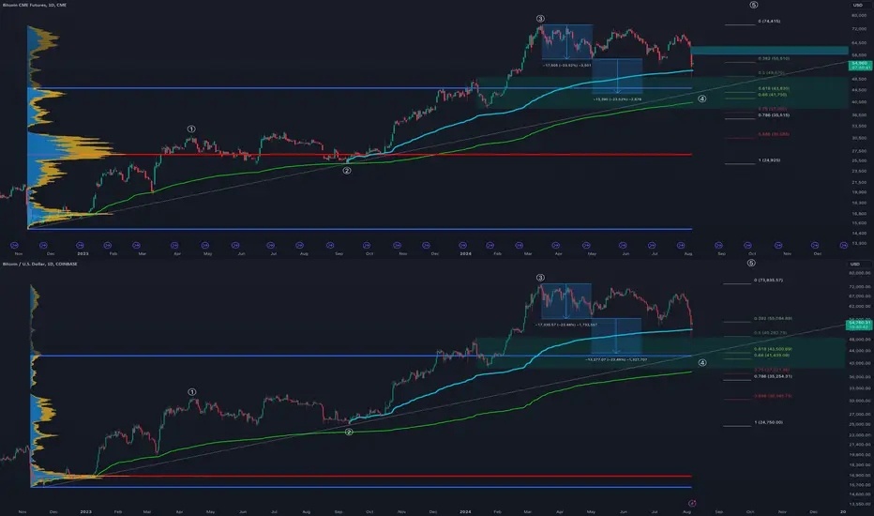The width and height of the screenshot is (874, 516).
Task: Click the event icon above Sep 2024, top chart
Action: (x=719, y=245)
